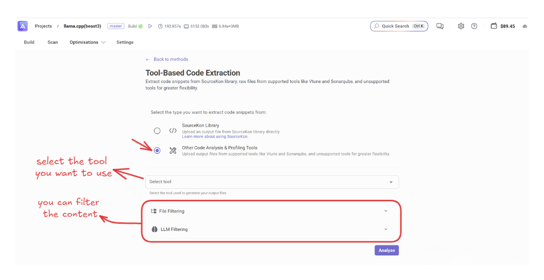Click the File Filtering tree icon
This screenshot has height=280, width=544.
[154, 211]
